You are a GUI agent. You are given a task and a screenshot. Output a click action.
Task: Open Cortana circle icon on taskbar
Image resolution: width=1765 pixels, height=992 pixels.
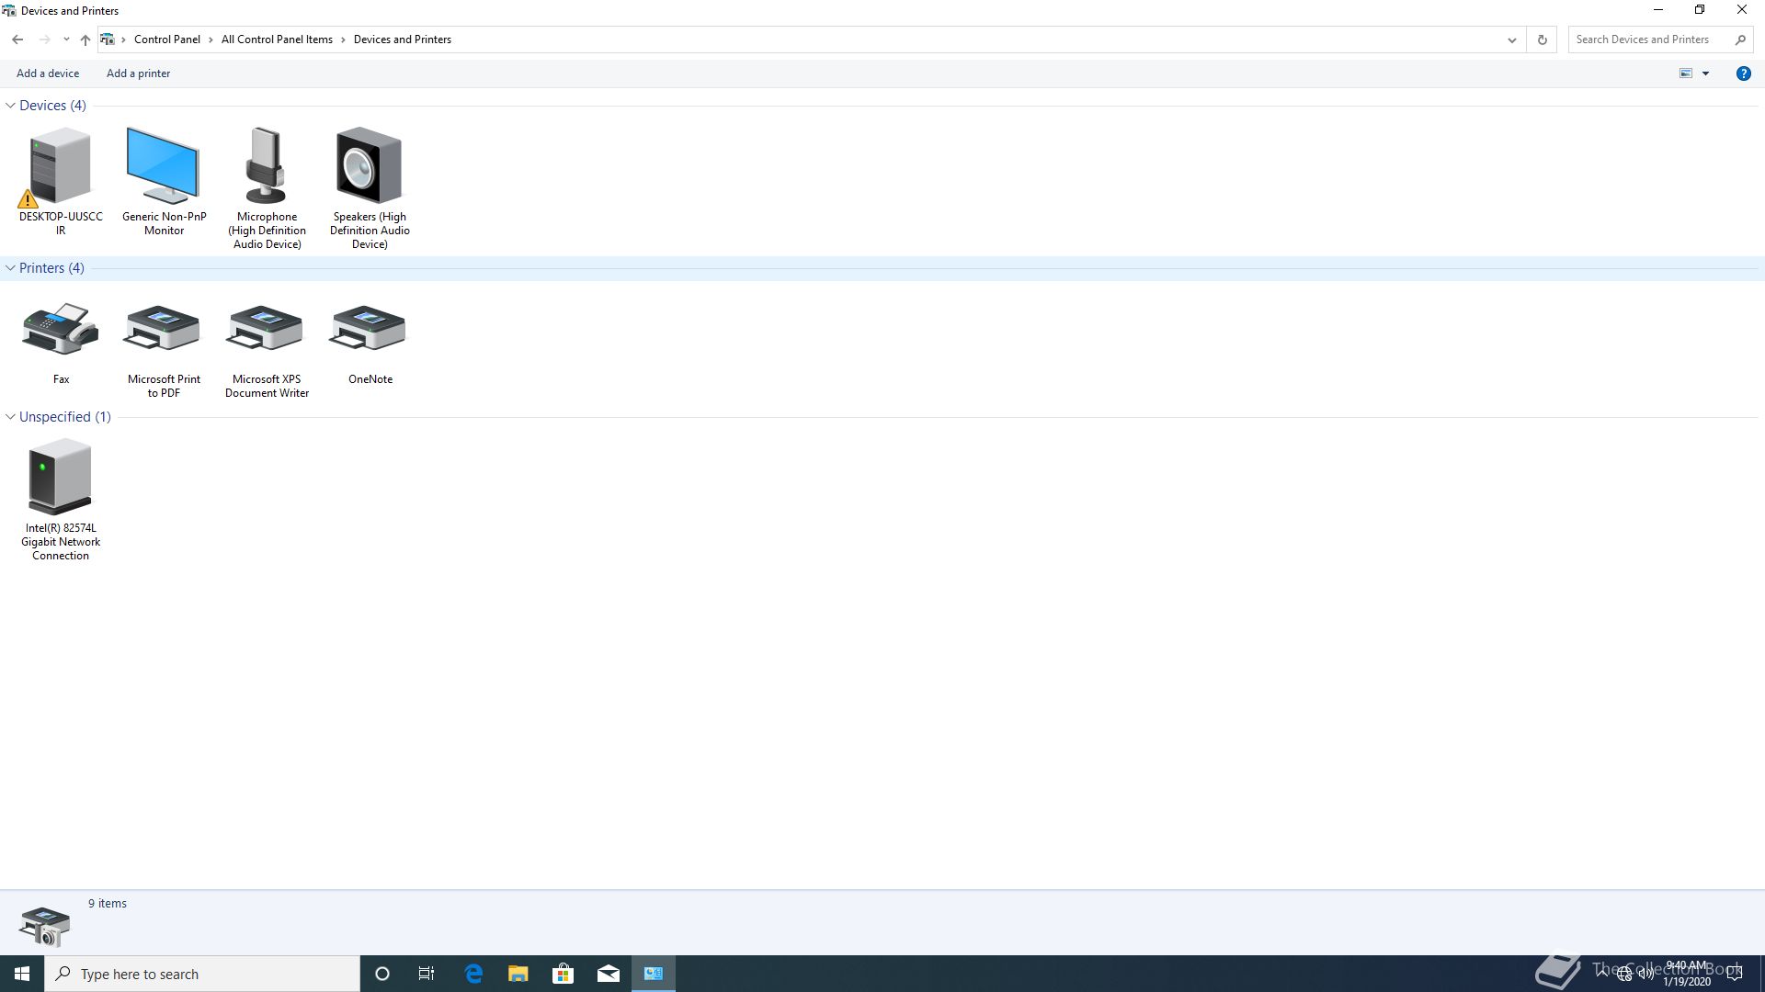tap(382, 974)
